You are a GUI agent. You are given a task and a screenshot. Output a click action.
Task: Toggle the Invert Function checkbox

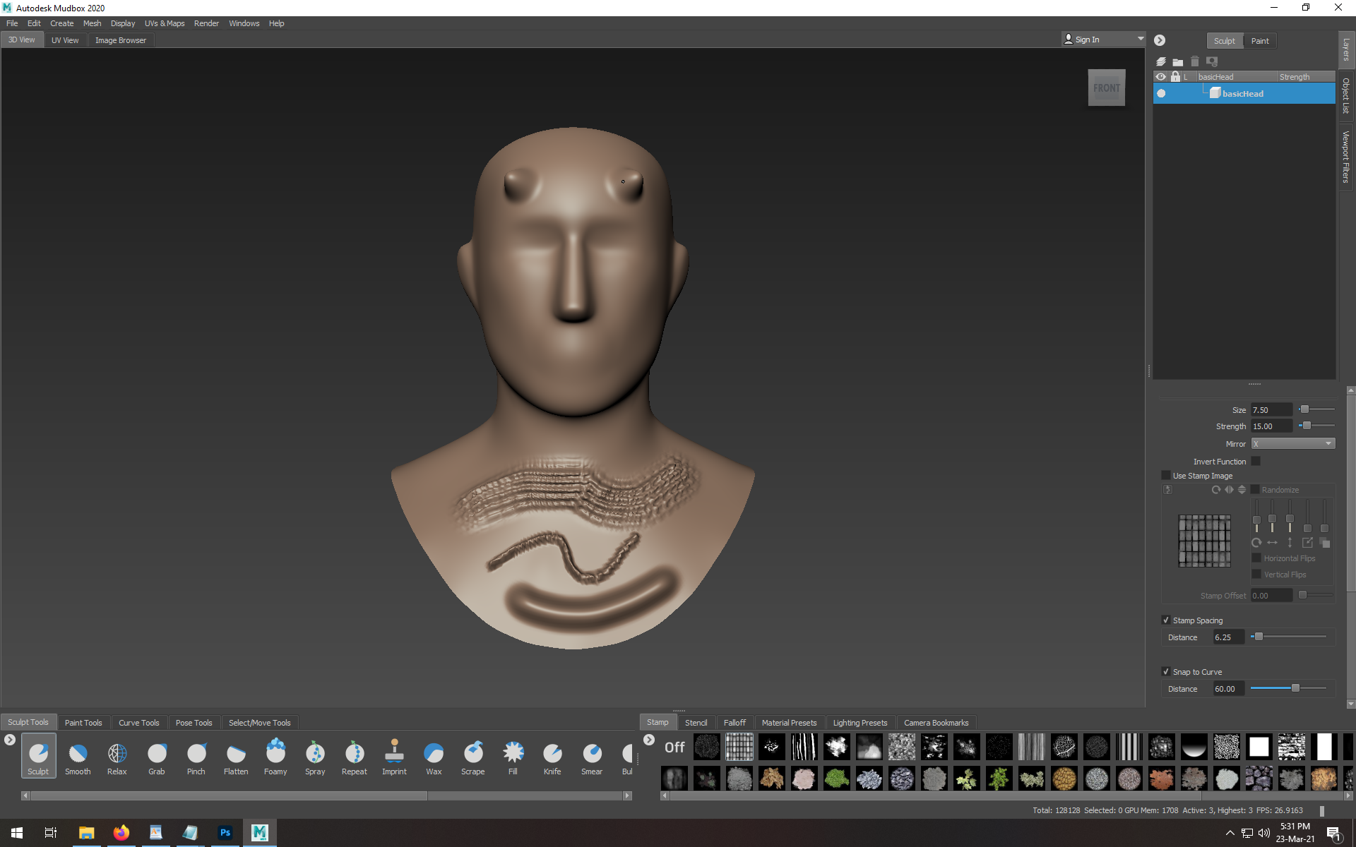coord(1256,461)
